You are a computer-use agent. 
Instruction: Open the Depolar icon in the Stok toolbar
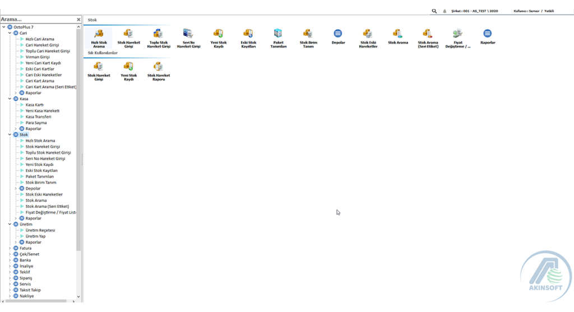tap(338, 35)
